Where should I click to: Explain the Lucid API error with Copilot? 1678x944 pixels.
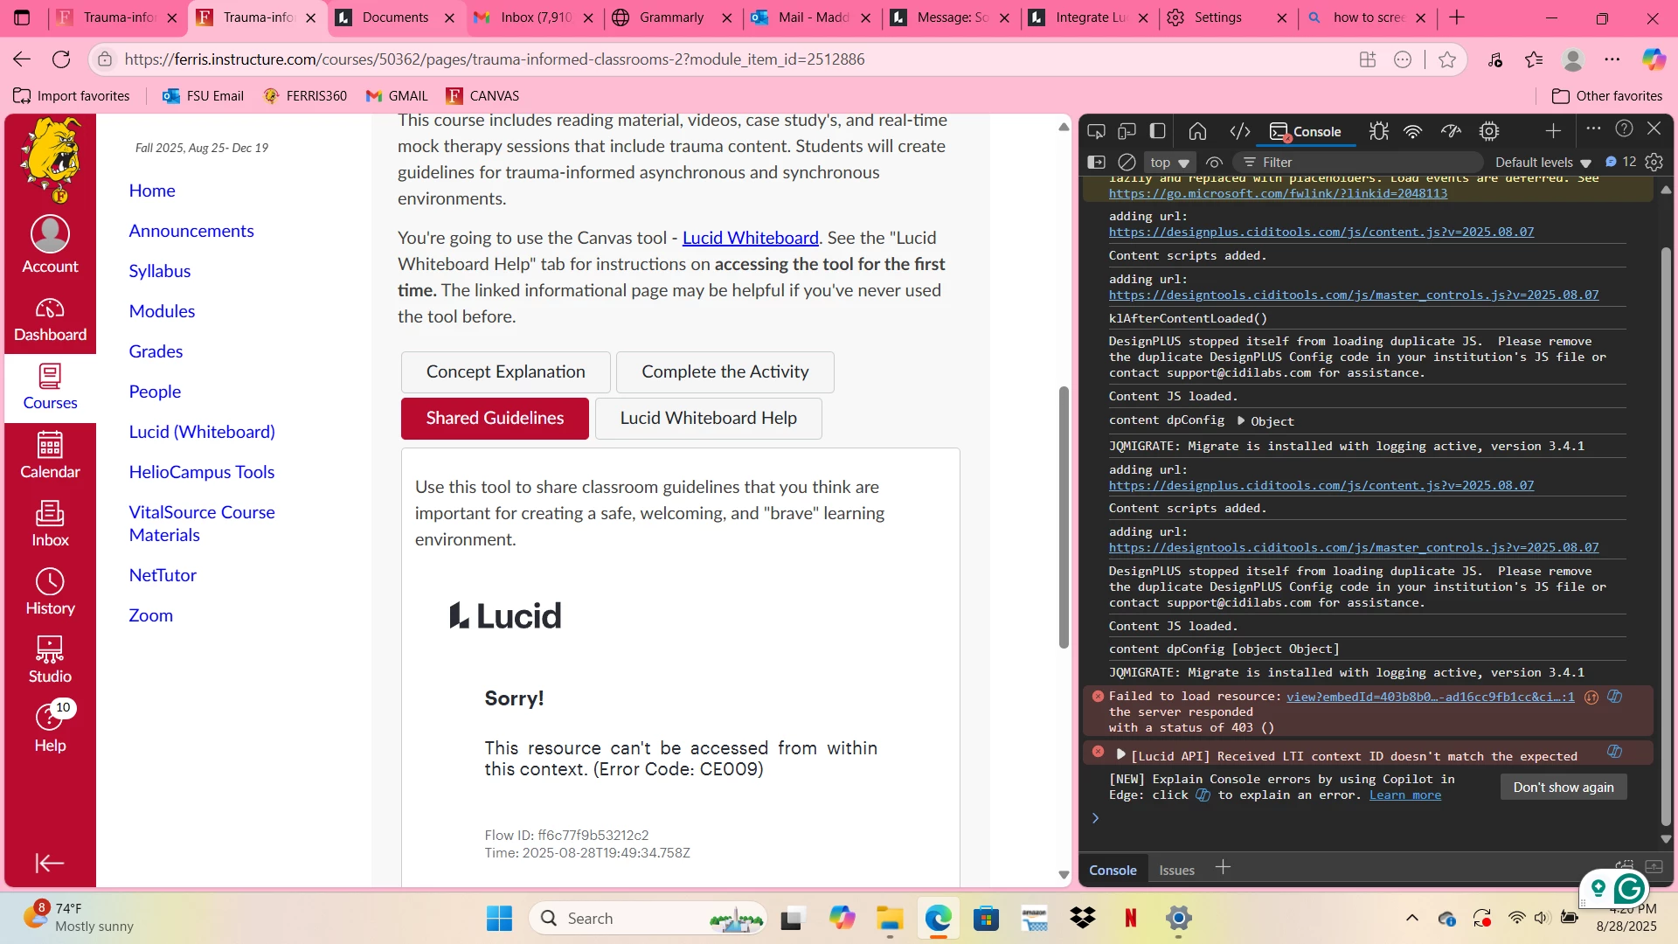click(1614, 752)
